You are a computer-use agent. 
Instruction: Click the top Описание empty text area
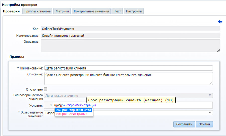(x=131, y=46)
